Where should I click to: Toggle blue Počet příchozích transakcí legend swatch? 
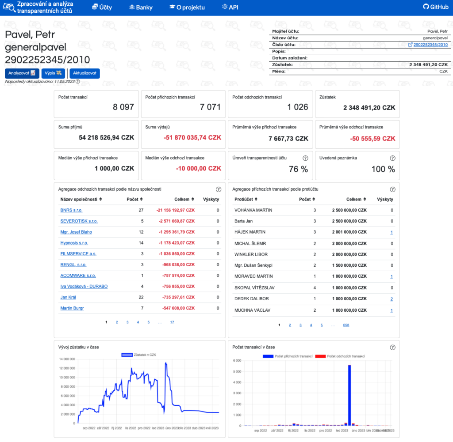[268, 356]
